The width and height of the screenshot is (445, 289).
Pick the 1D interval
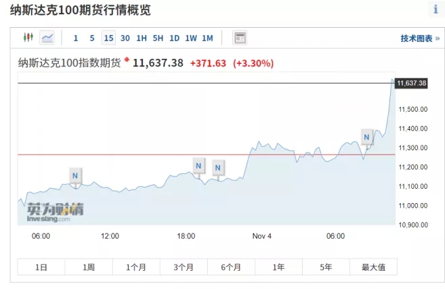(174, 38)
